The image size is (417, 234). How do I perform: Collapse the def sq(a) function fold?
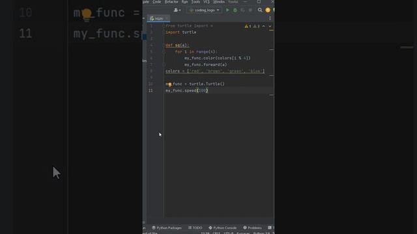(x=164, y=45)
